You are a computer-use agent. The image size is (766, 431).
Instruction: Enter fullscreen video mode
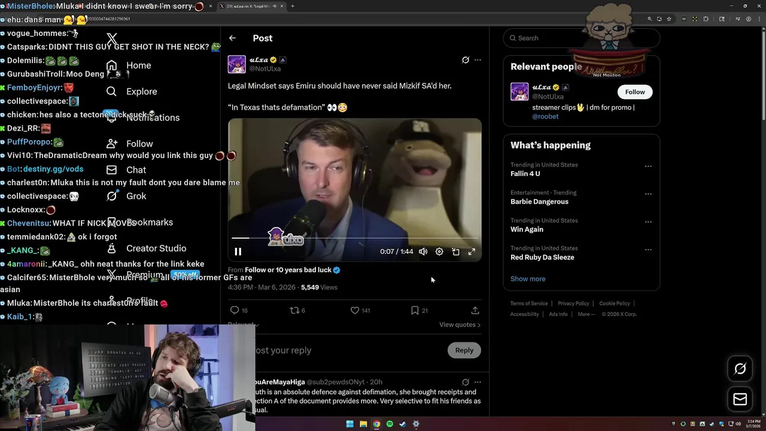click(472, 252)
